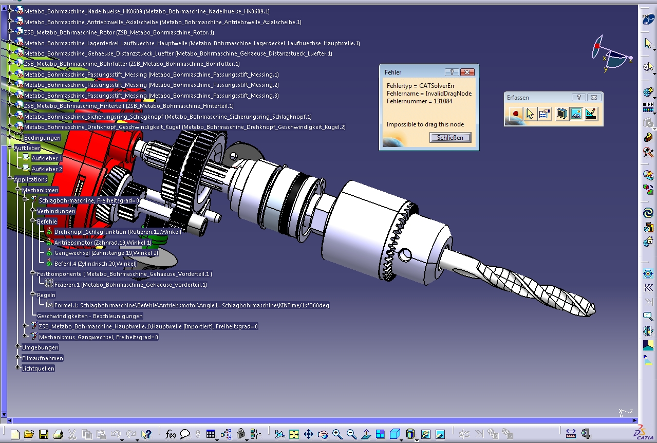Choose the Select arrow in right toolbar
This screenshot has height=443, width=657.
(648, 43)
